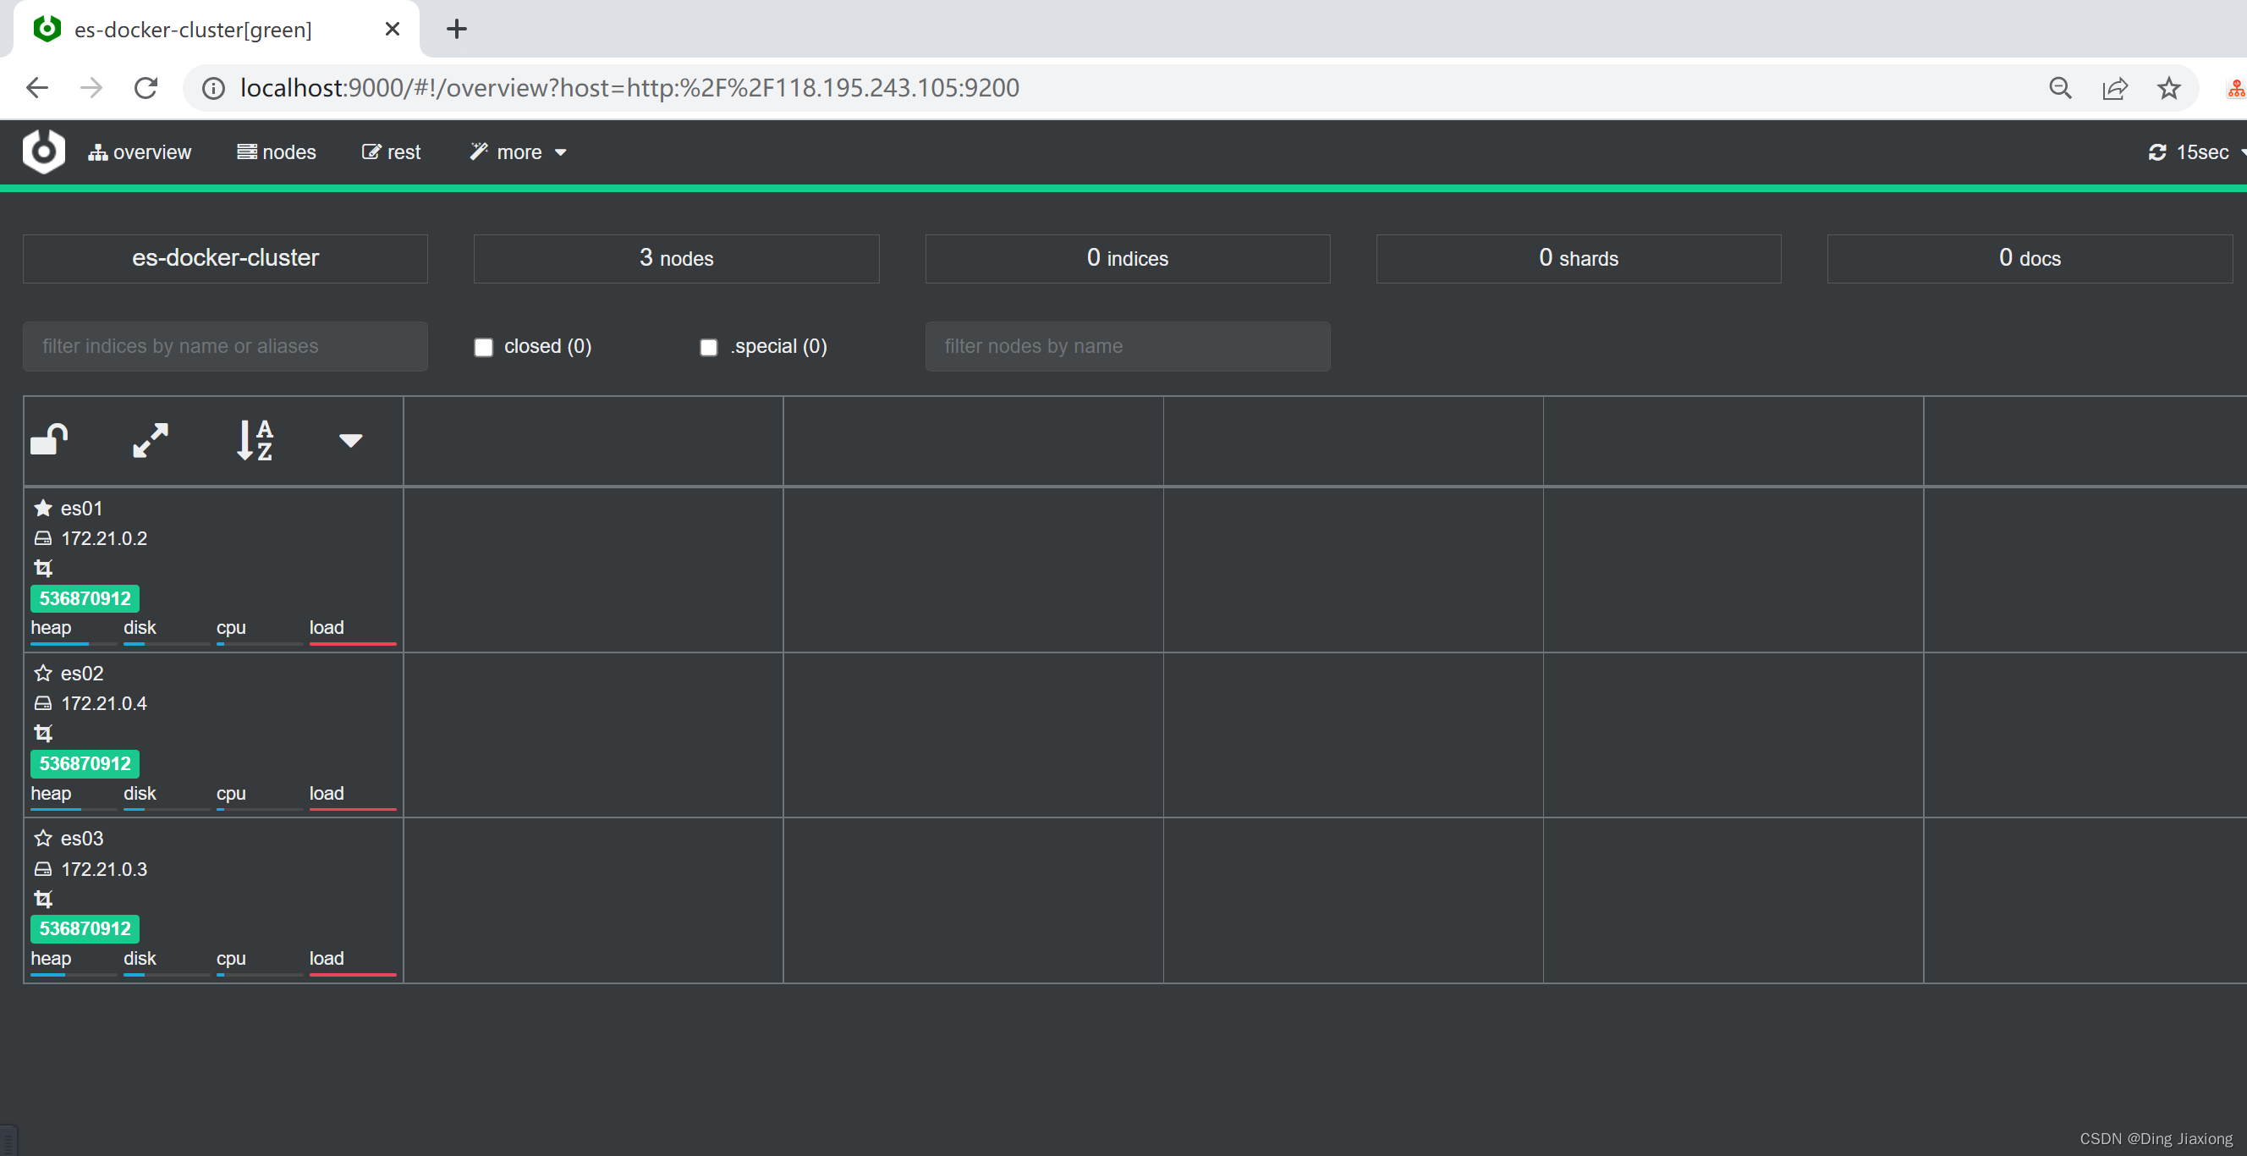Click the es01 node name
The width and height of the screenshot is (2247, 1156).
(x=82, y=508)
